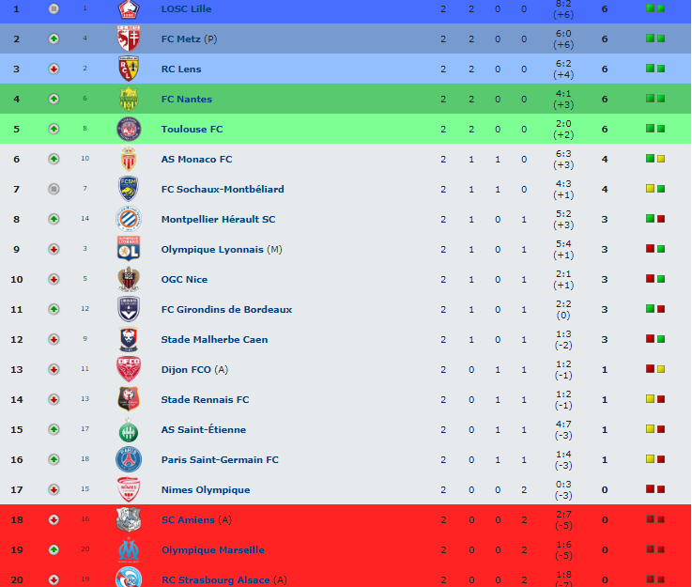Open the Stade Rennais FC link
Screen dimensions: 692x587
[x=206, y=399]
